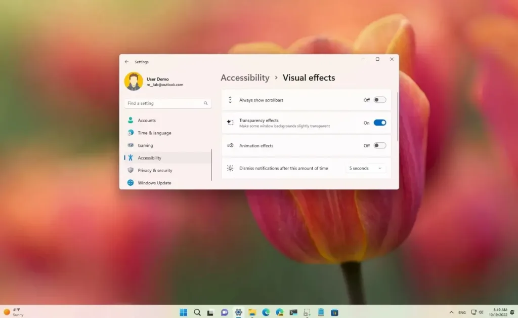
Task: Click the Privacy & security shield icon
Action: [131, 171]
